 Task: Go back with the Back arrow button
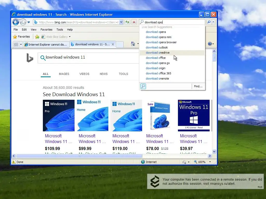[x=16, y=22]
